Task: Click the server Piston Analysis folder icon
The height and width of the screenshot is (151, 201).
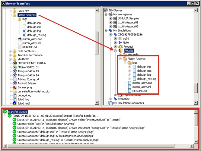Action: coord(125,58)
